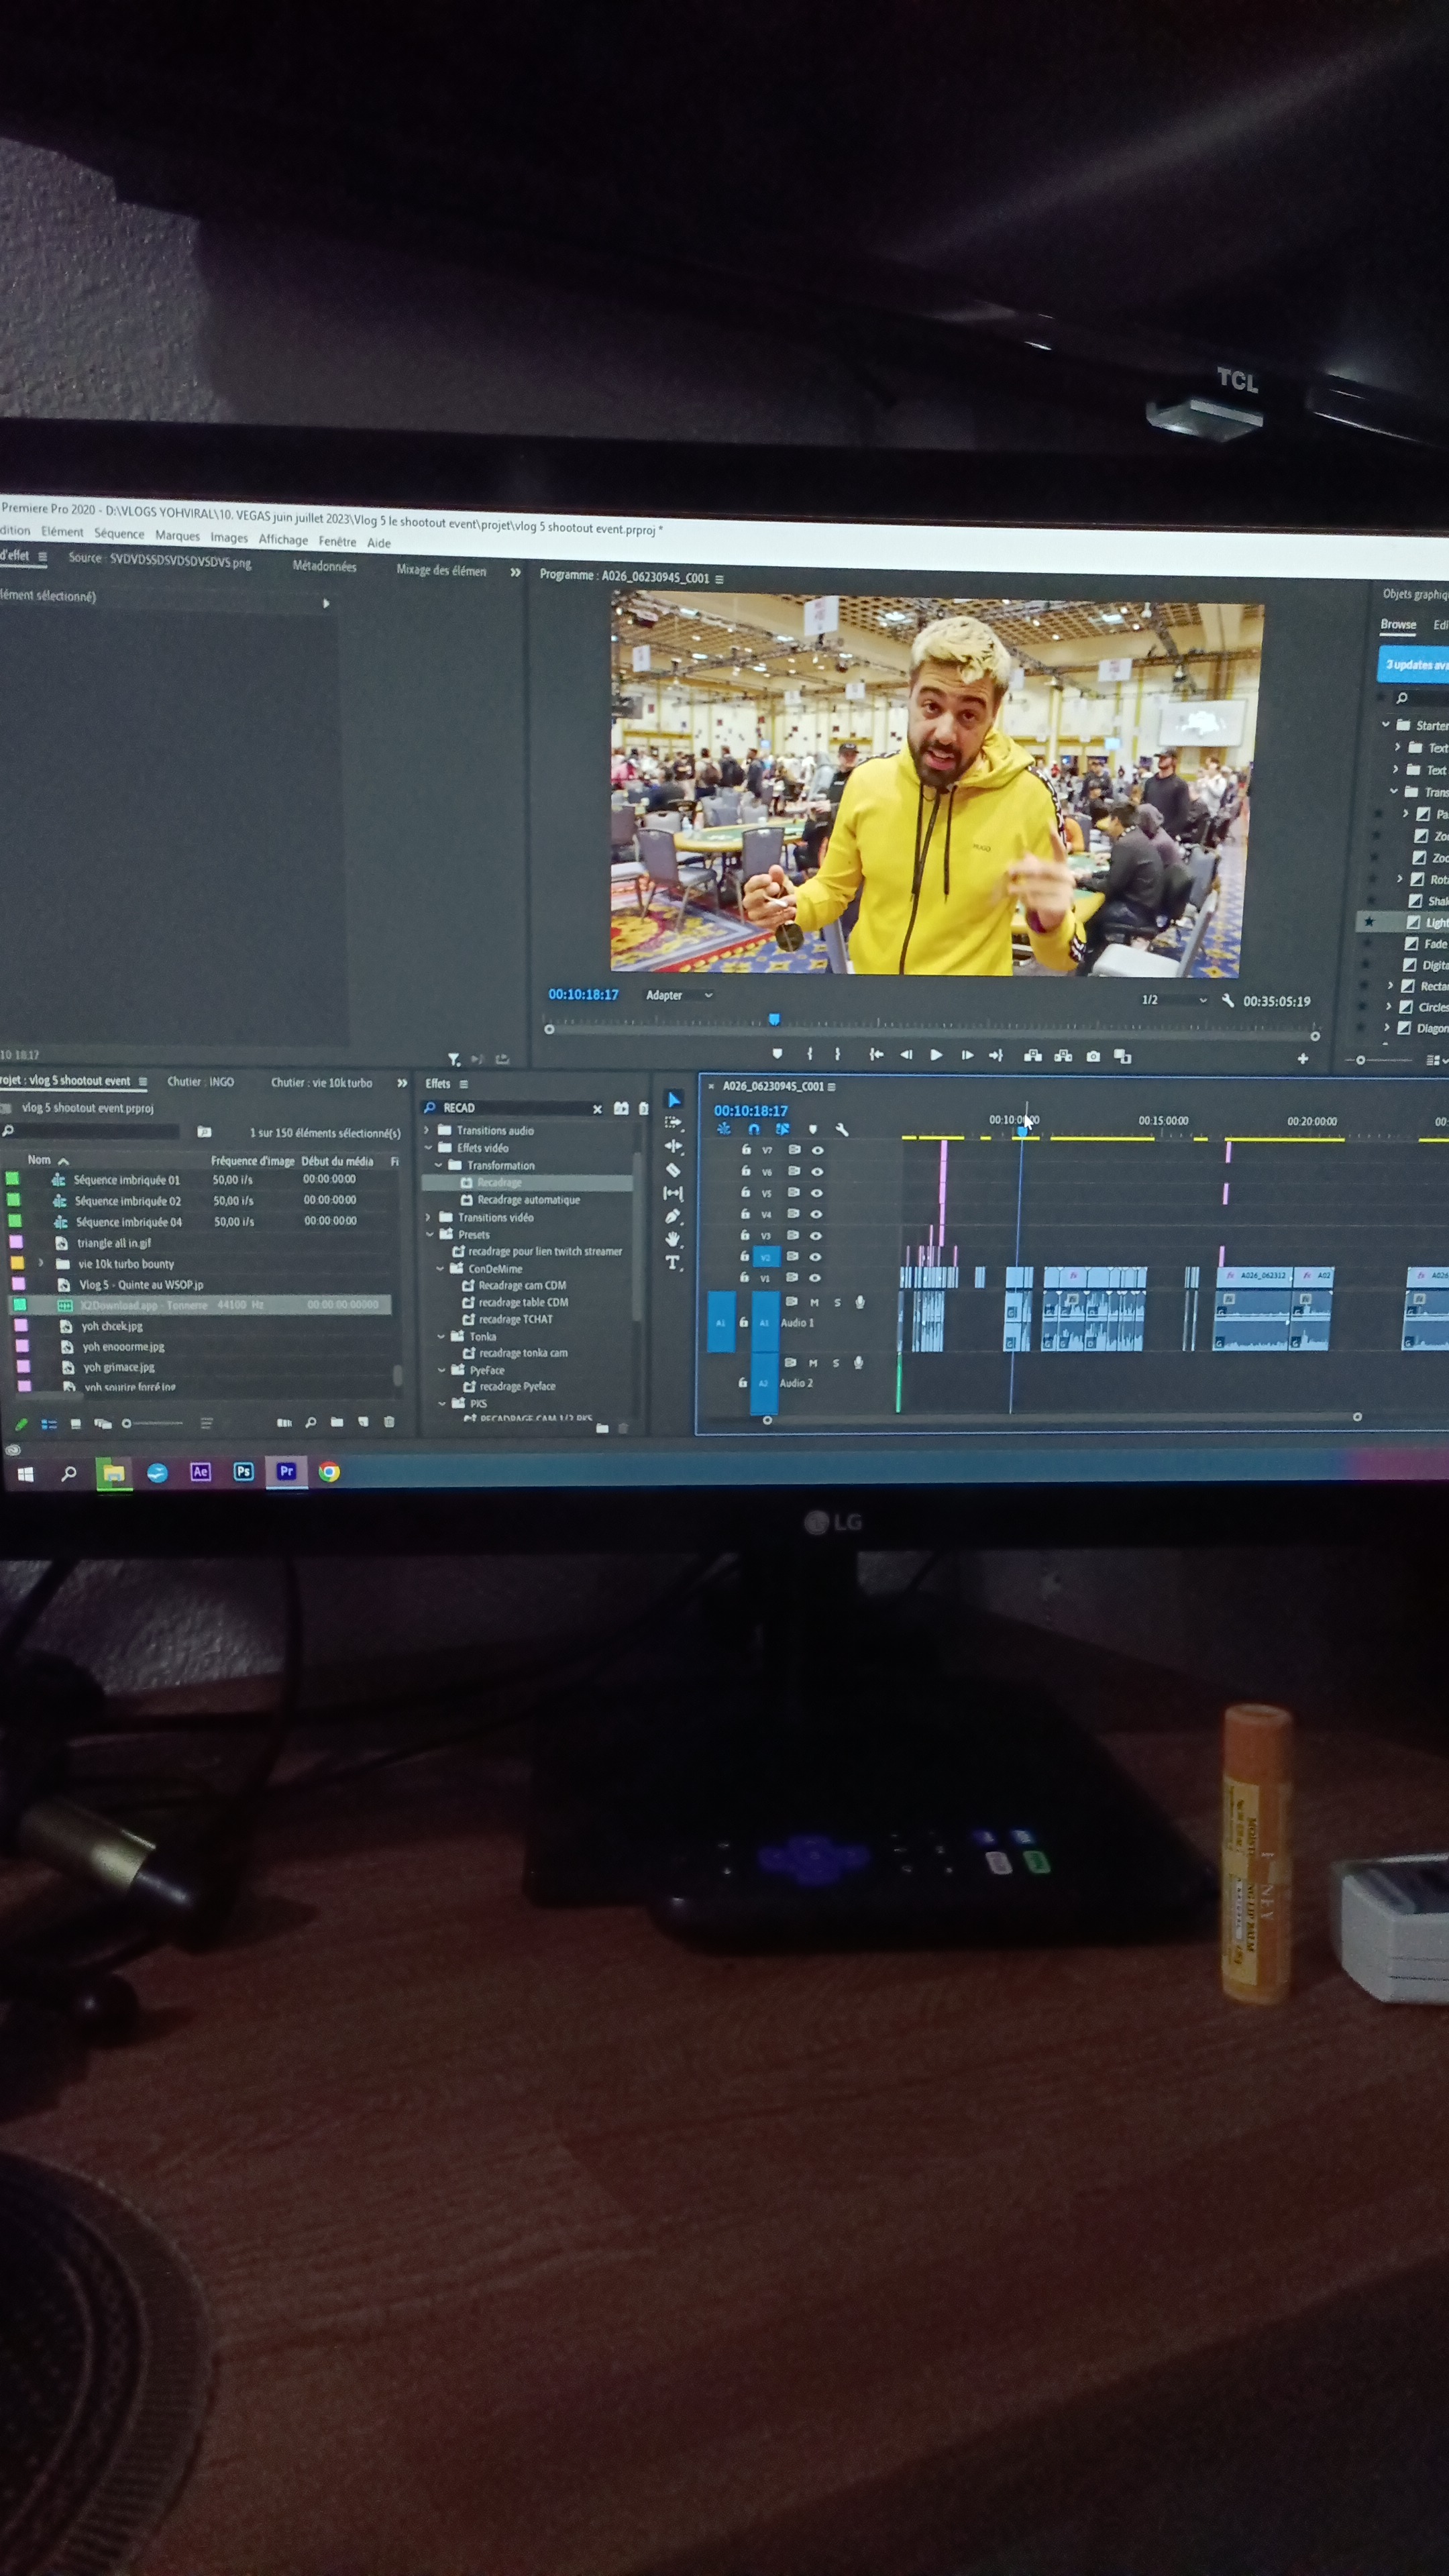Hide track V5 with its eye icon
Viewport: 1449px width, 2576px height.
click(816, 1193)
